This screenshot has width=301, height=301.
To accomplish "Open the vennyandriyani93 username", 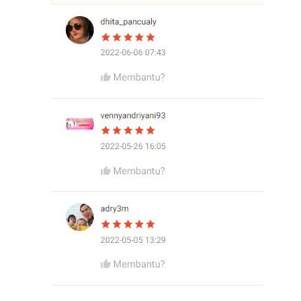I will (x=133, y=115).
